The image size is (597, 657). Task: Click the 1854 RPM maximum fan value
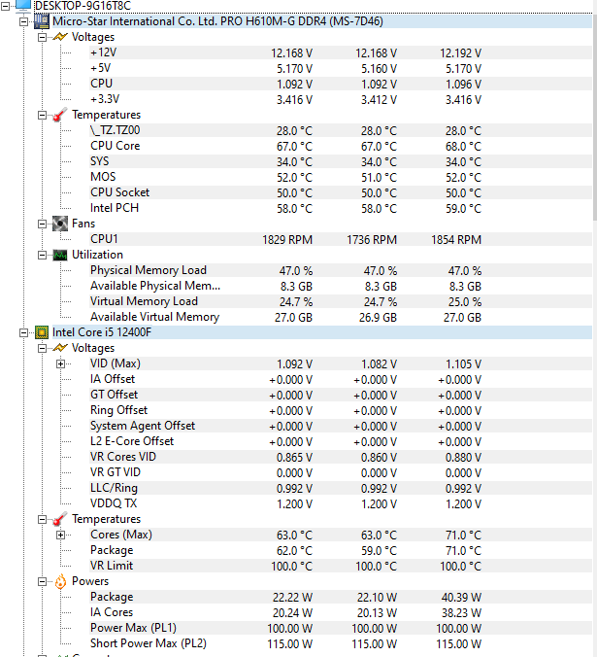pyautogui.click(x=456, y=240)
